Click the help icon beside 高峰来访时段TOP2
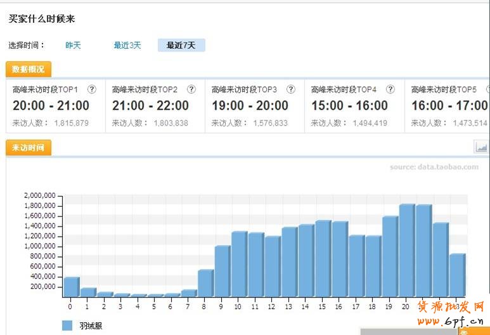Image resolution: width=490 pixels, height=335 pixels. [x=191, y=89]
